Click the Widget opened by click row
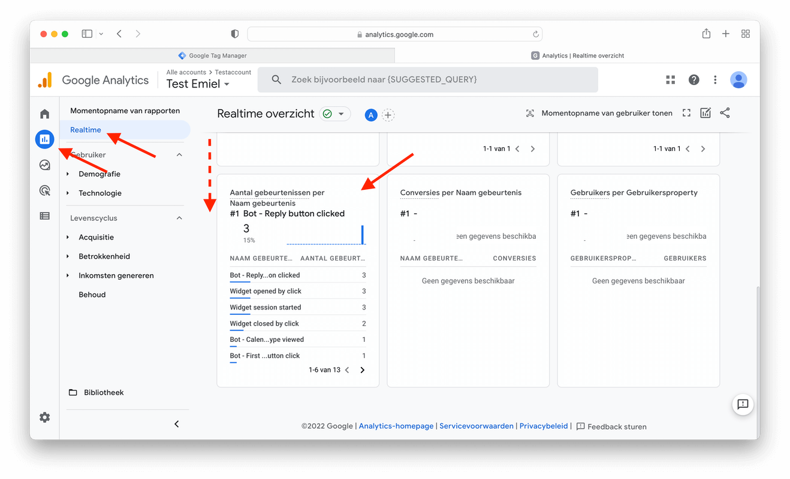Screen dimensions: 790x479 pos(297,291)
